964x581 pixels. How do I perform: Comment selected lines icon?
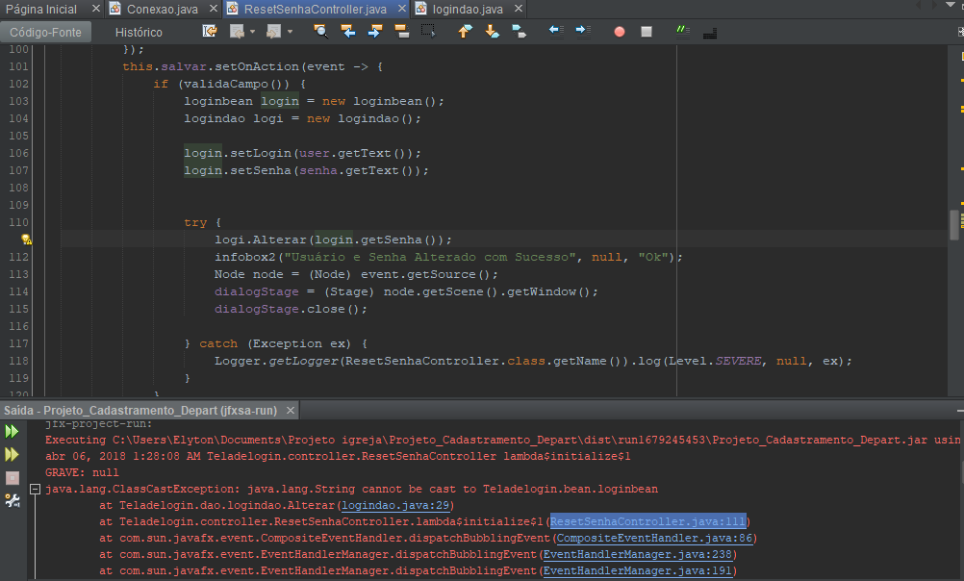tap(682, 32)
